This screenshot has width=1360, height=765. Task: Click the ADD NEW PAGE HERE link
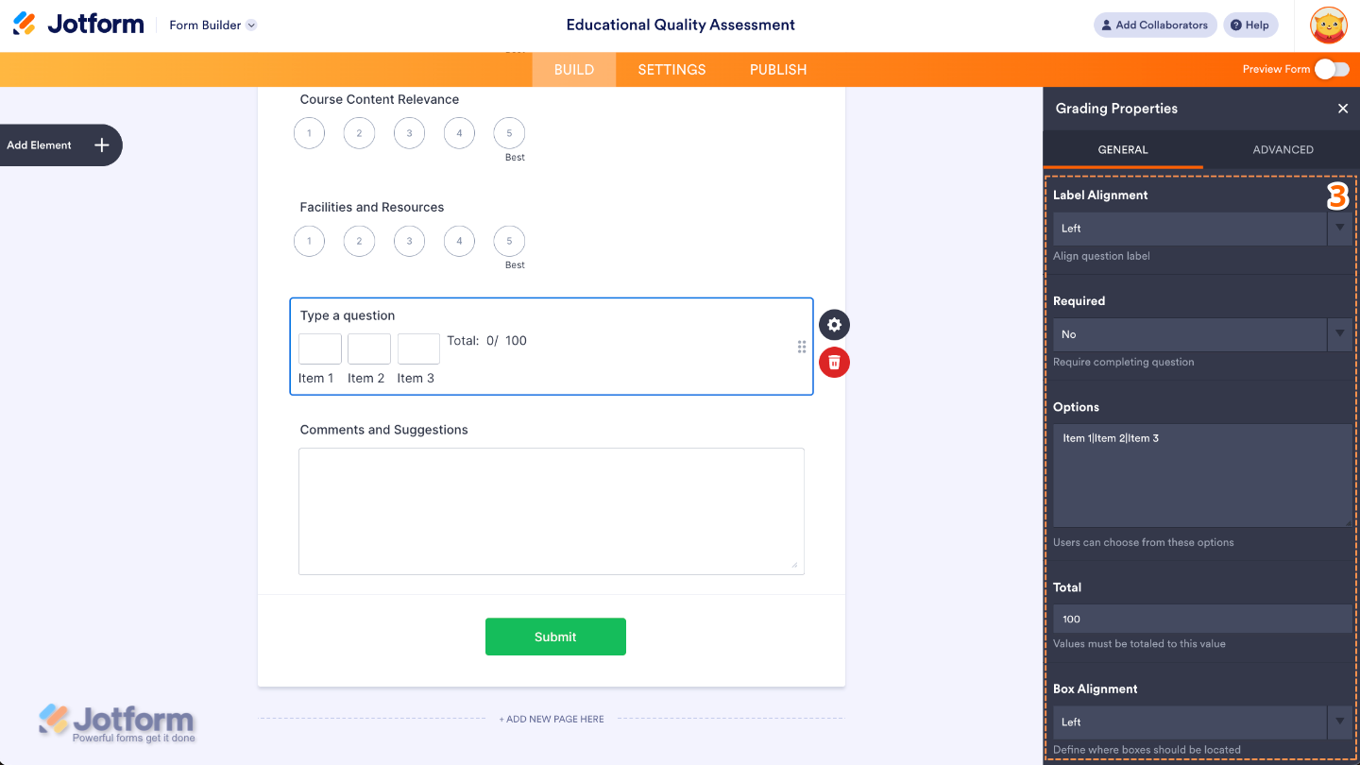pyautogui.click(x=552, y=719)
